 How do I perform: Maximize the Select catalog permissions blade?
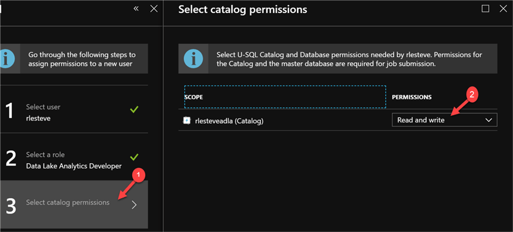(485, 9)
